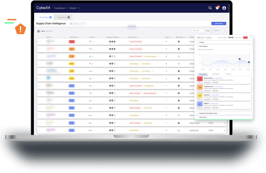Open Targeting Level observations link
Viewport: 266px width, 173px height.
click(x=218, y=87)
